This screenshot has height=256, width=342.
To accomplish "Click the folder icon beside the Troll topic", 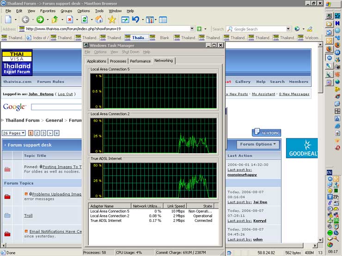I will (7, 215).
